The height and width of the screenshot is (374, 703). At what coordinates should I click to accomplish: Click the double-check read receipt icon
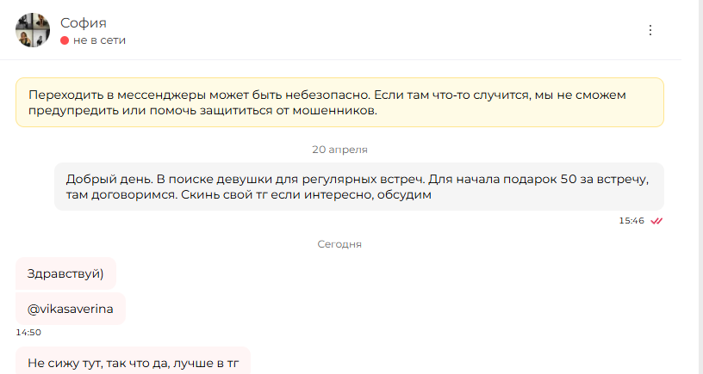tap(656, 221)
